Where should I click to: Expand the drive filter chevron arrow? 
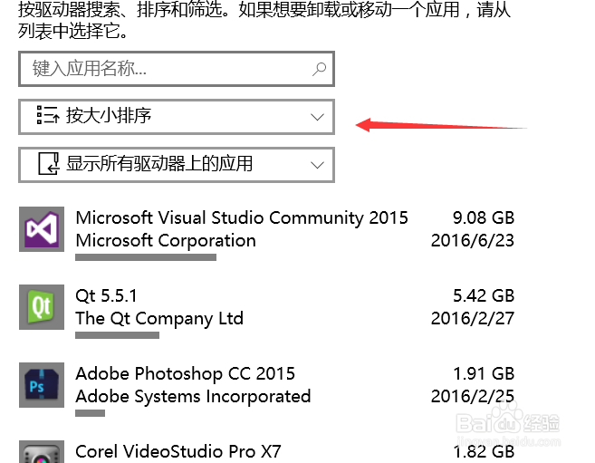[317, 165]
